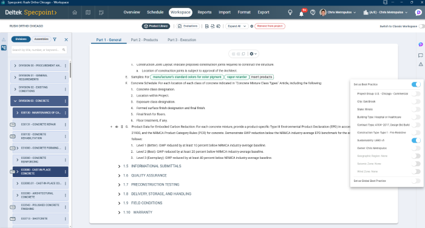Enable Construction Type: Type 1 toggle

[x=416, y=133]
